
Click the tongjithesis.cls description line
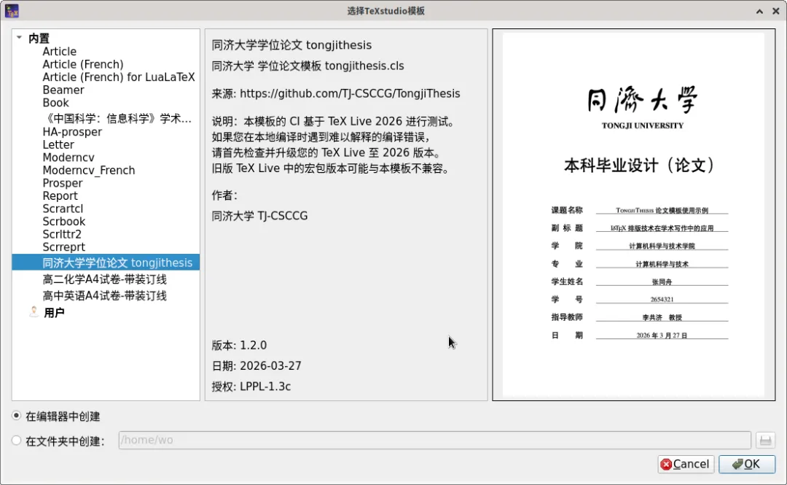pyautogui.click(x=308, y=66)
